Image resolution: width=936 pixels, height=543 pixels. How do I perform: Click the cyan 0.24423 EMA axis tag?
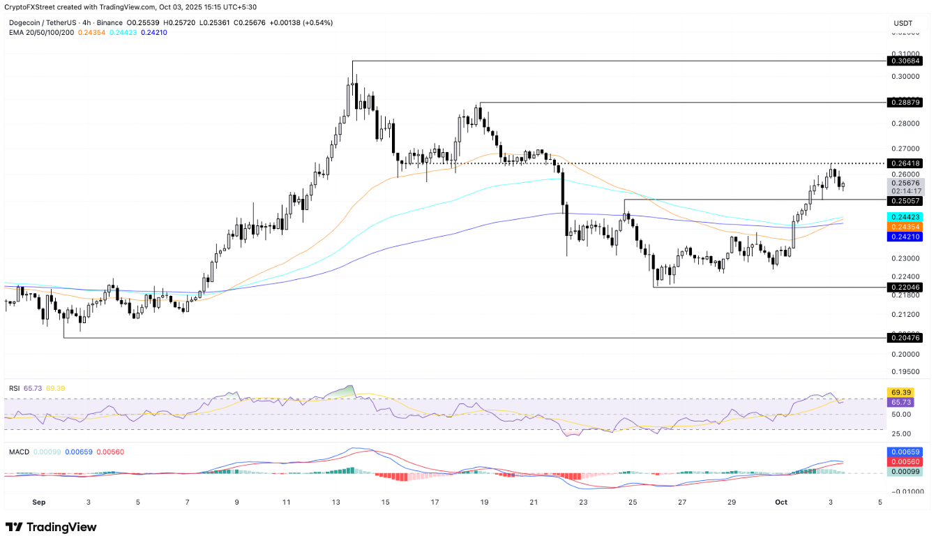[x=905, y=218]
